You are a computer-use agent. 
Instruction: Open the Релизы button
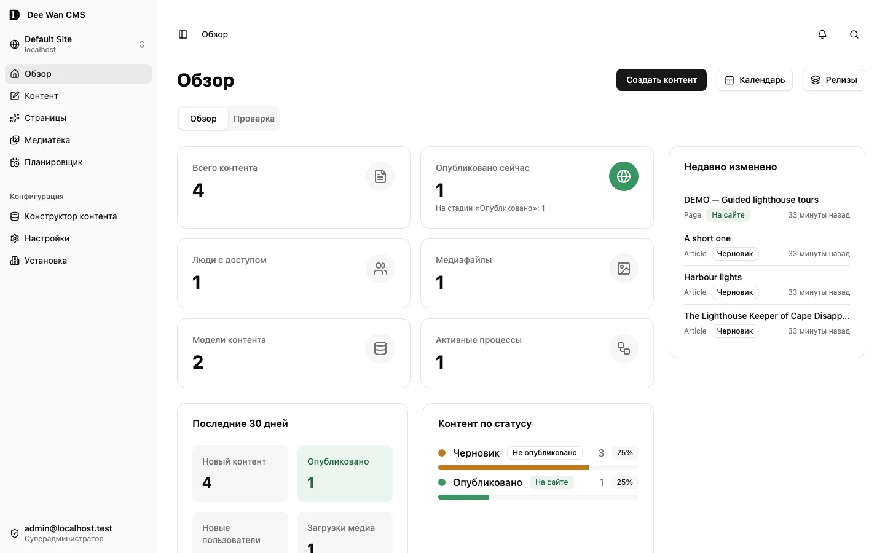click(834, 80)
